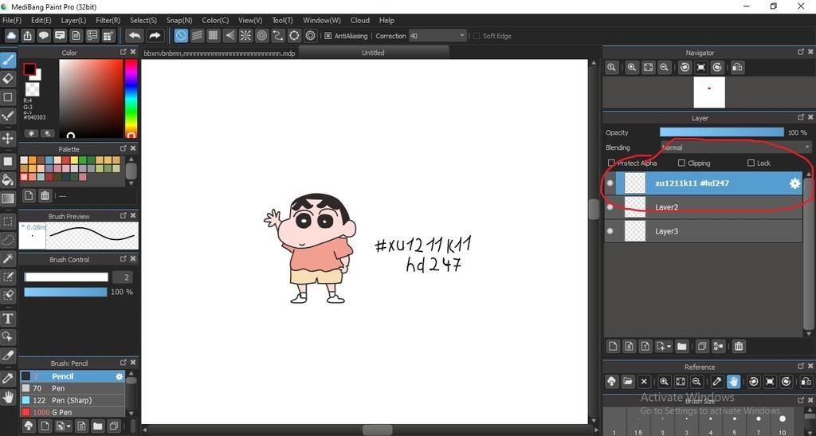
Task: Adjust the layer Opacity slider
Action: tap(721, 132)
